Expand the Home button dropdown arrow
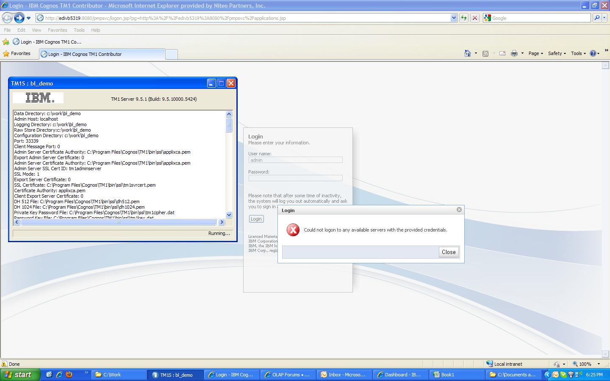The image size is (610, 381). click(476, 53)
